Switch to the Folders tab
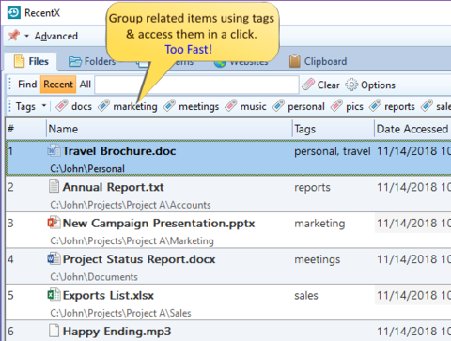The width and height of the screenshot is (451, 341). (x=92, y=61)
